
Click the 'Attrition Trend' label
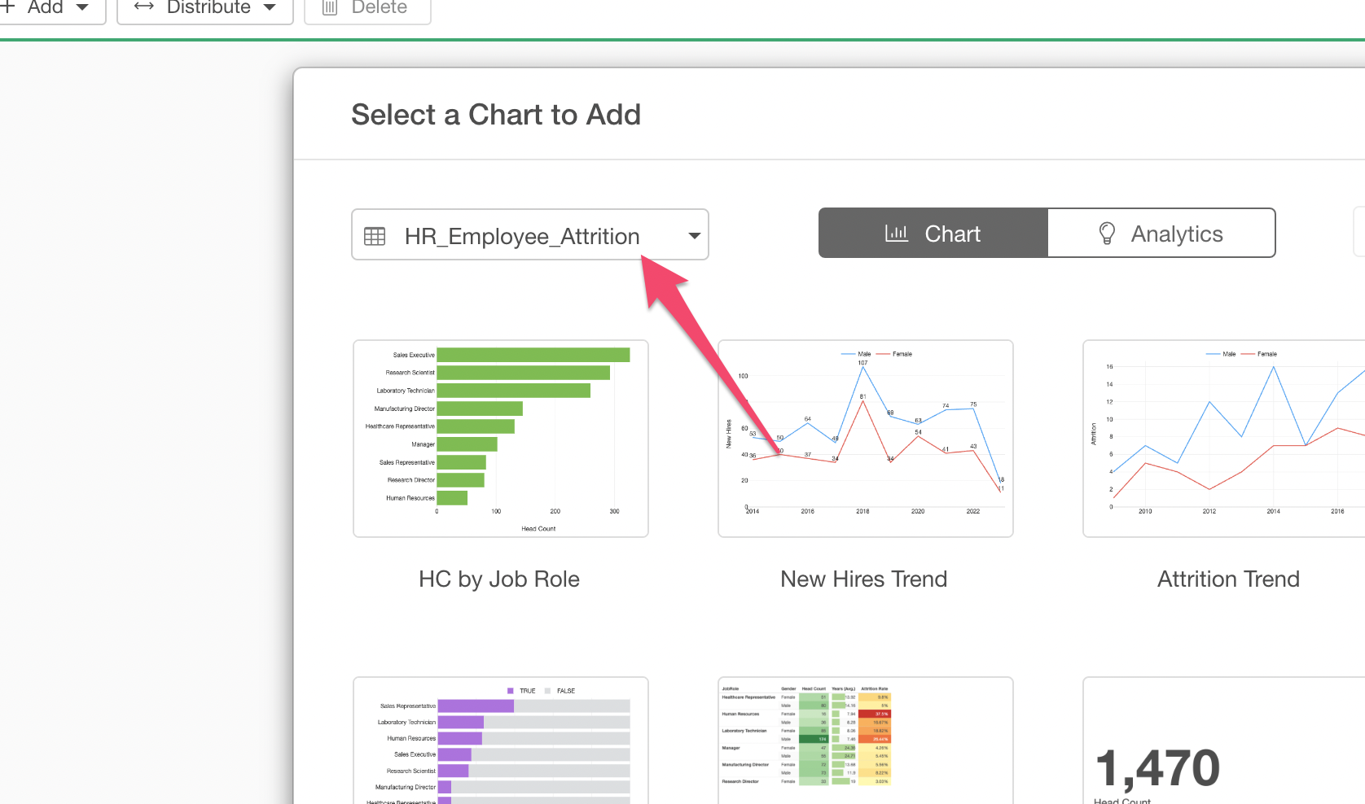1229,579
